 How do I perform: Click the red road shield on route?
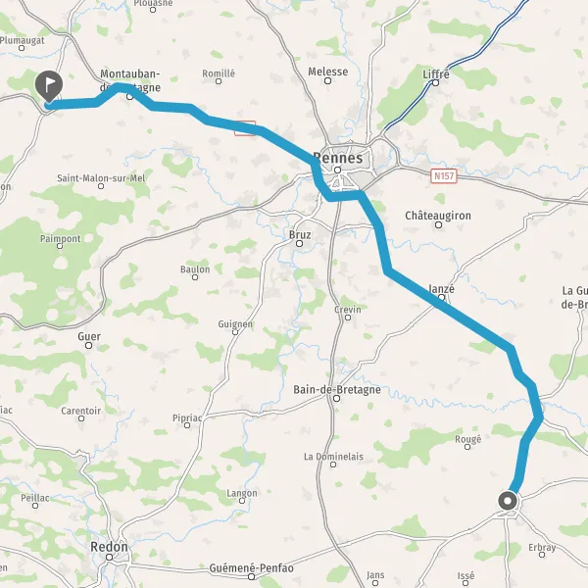pos(245,128)
